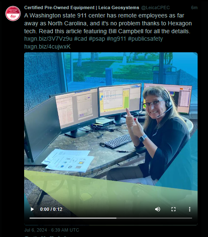This screenshot has height=237, width=208.
Task: Click the tweet text about Washington 911 center
Action: tap(108, 23)
